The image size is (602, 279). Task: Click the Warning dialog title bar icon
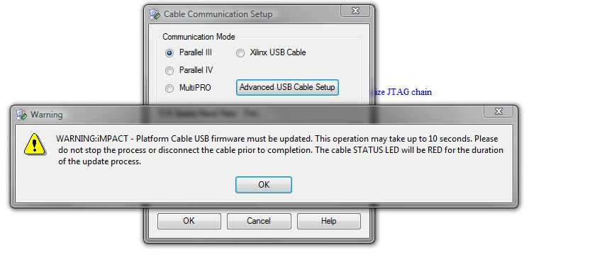(21, 114)
